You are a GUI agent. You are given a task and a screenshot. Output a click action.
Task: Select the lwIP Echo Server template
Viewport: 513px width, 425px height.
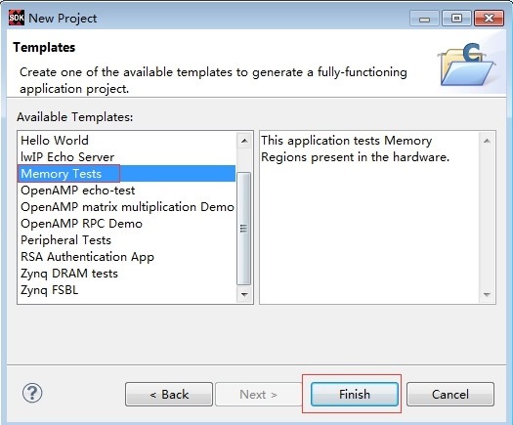[x=127, y=157]
